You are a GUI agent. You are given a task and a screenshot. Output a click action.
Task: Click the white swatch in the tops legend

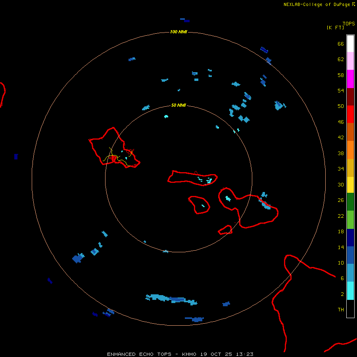point(350,44)
